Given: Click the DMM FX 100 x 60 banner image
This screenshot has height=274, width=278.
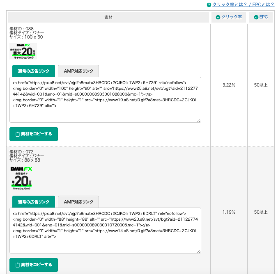Looking at the screenshot, I should (x=23, y=51).
